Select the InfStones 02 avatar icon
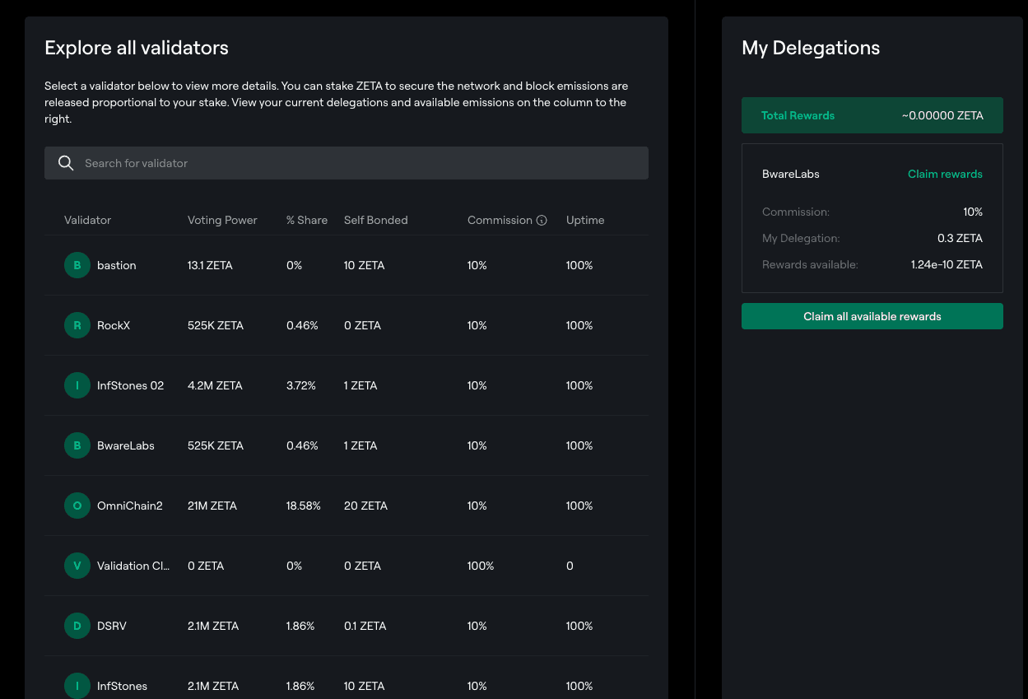 77,385
